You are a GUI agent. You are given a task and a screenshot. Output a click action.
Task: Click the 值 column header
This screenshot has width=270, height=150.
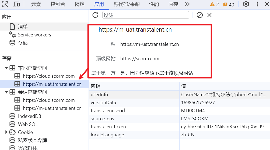225,86
